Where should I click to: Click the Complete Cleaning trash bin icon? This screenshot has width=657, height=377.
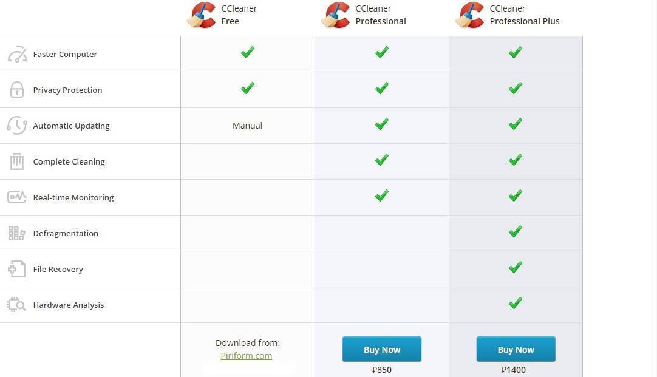(17, 161)
